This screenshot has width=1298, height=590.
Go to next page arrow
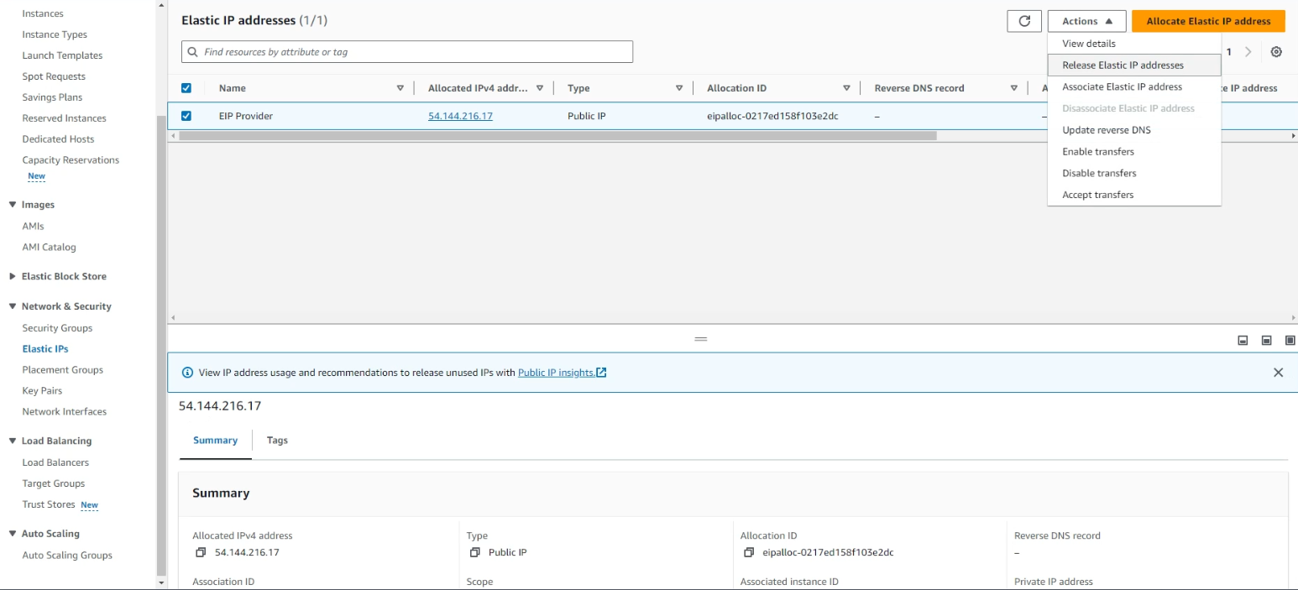click(x=1248, y=52)
